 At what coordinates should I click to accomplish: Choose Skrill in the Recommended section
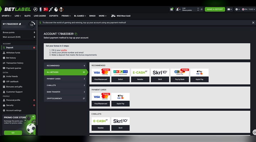tap(160, 75)
